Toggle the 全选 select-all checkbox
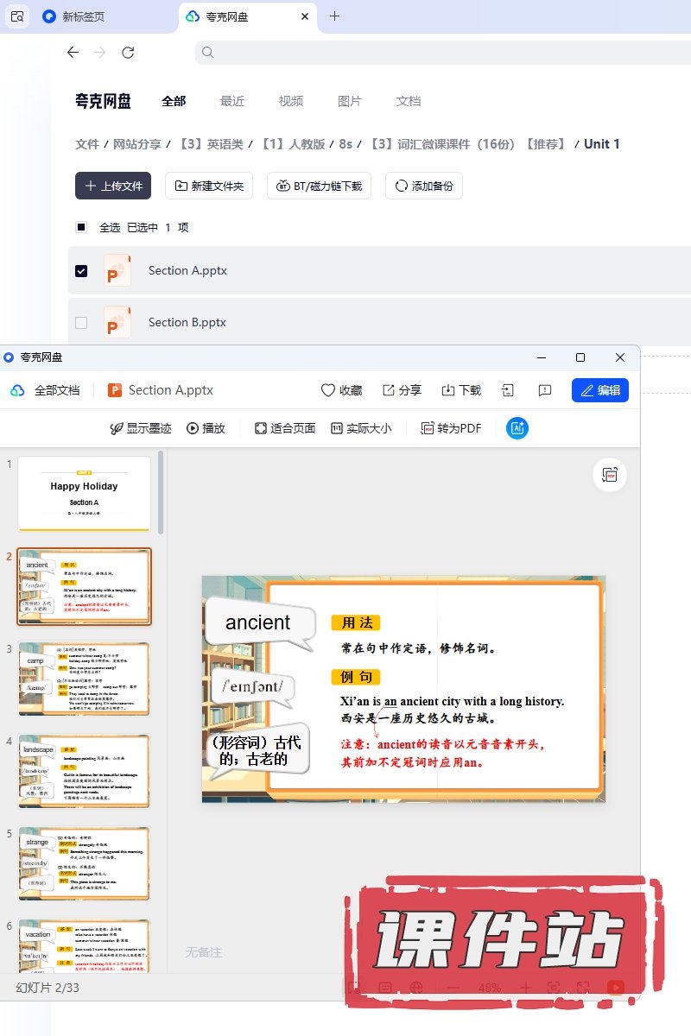Screen dimensions: 691x1036 (81, 228)
